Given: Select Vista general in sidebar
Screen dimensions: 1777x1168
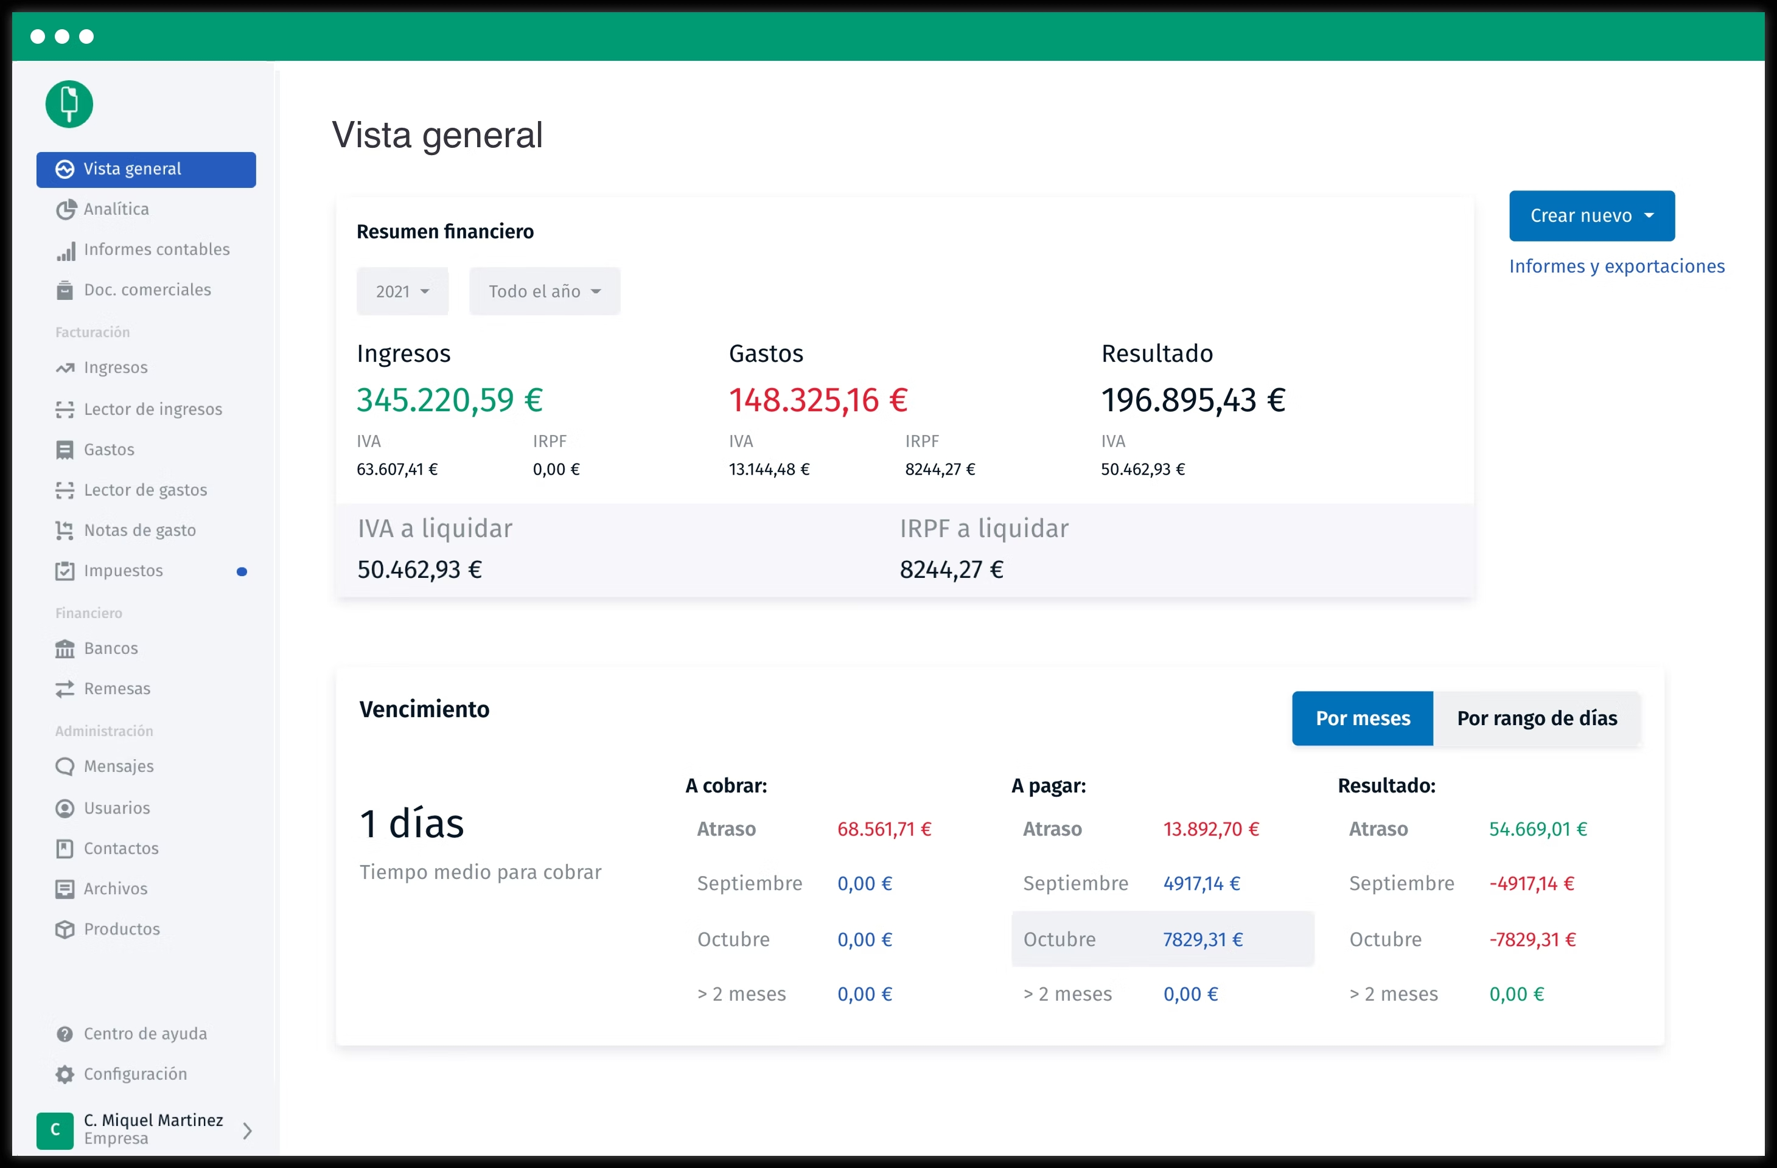Looking at the screenshot, I should (x=146, y=169).
